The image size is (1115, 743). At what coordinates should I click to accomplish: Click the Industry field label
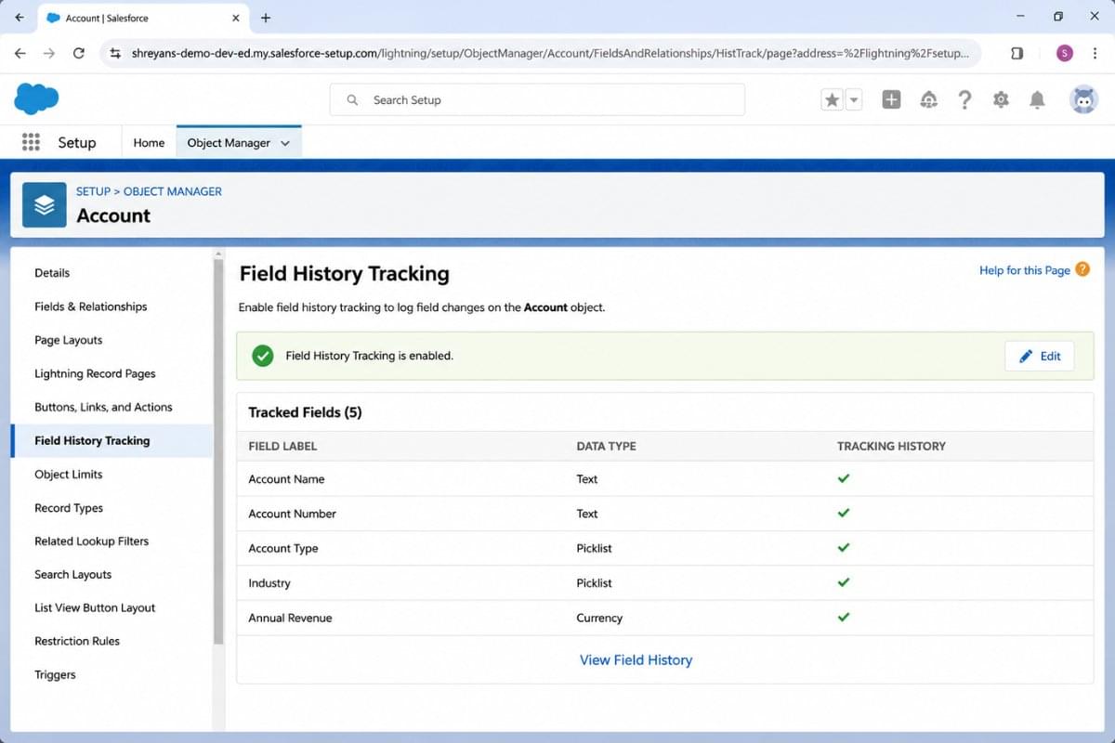click(x=269, y=583)
